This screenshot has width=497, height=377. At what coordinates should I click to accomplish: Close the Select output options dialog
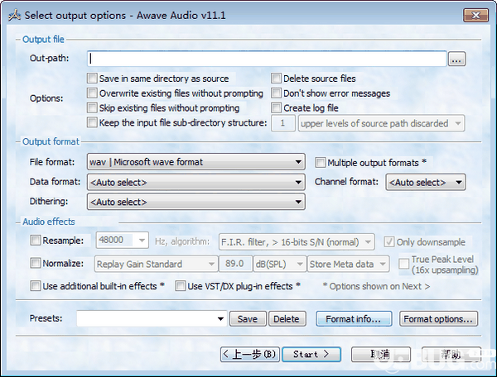coord(475,15)
